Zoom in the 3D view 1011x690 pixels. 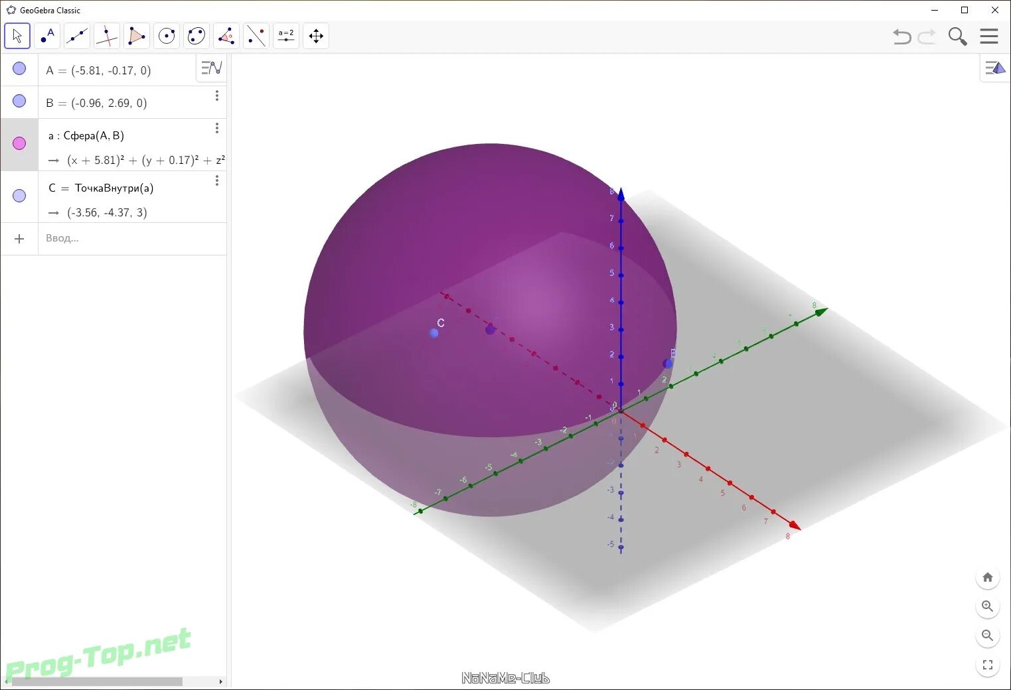tap(988, 606)
